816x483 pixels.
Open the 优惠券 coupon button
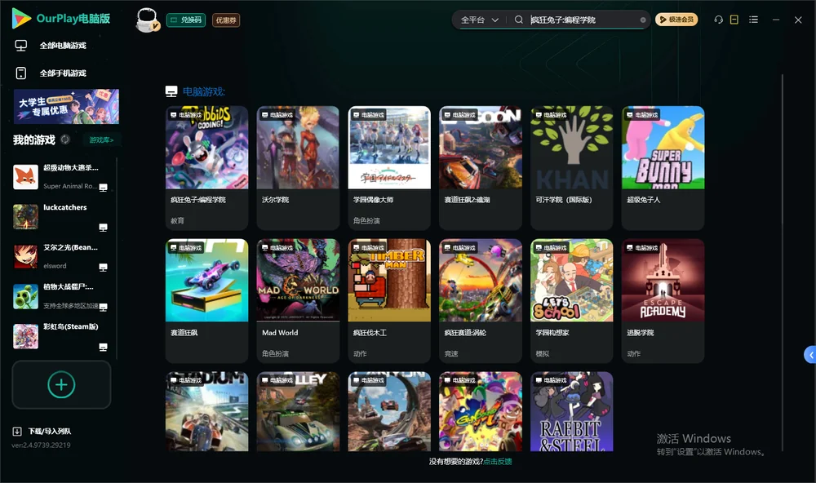(226, 20)
